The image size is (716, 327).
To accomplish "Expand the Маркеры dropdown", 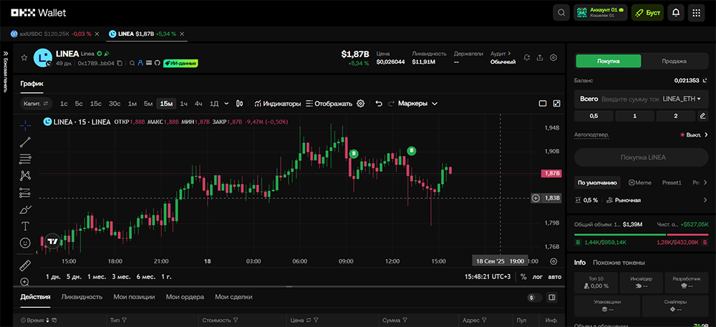I will click(x=417, y=104).
